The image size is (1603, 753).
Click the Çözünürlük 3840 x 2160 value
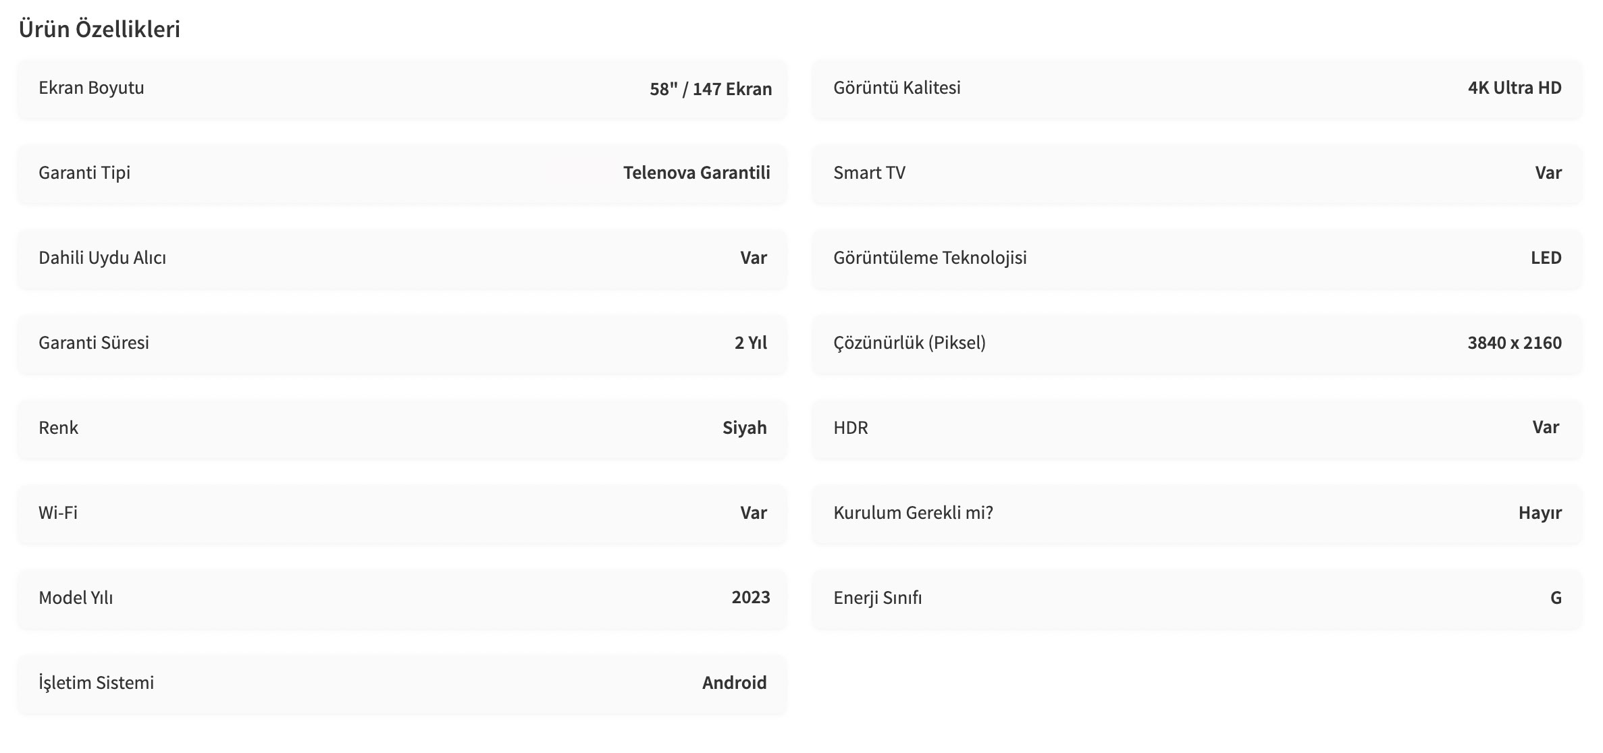coord(1515,343)
